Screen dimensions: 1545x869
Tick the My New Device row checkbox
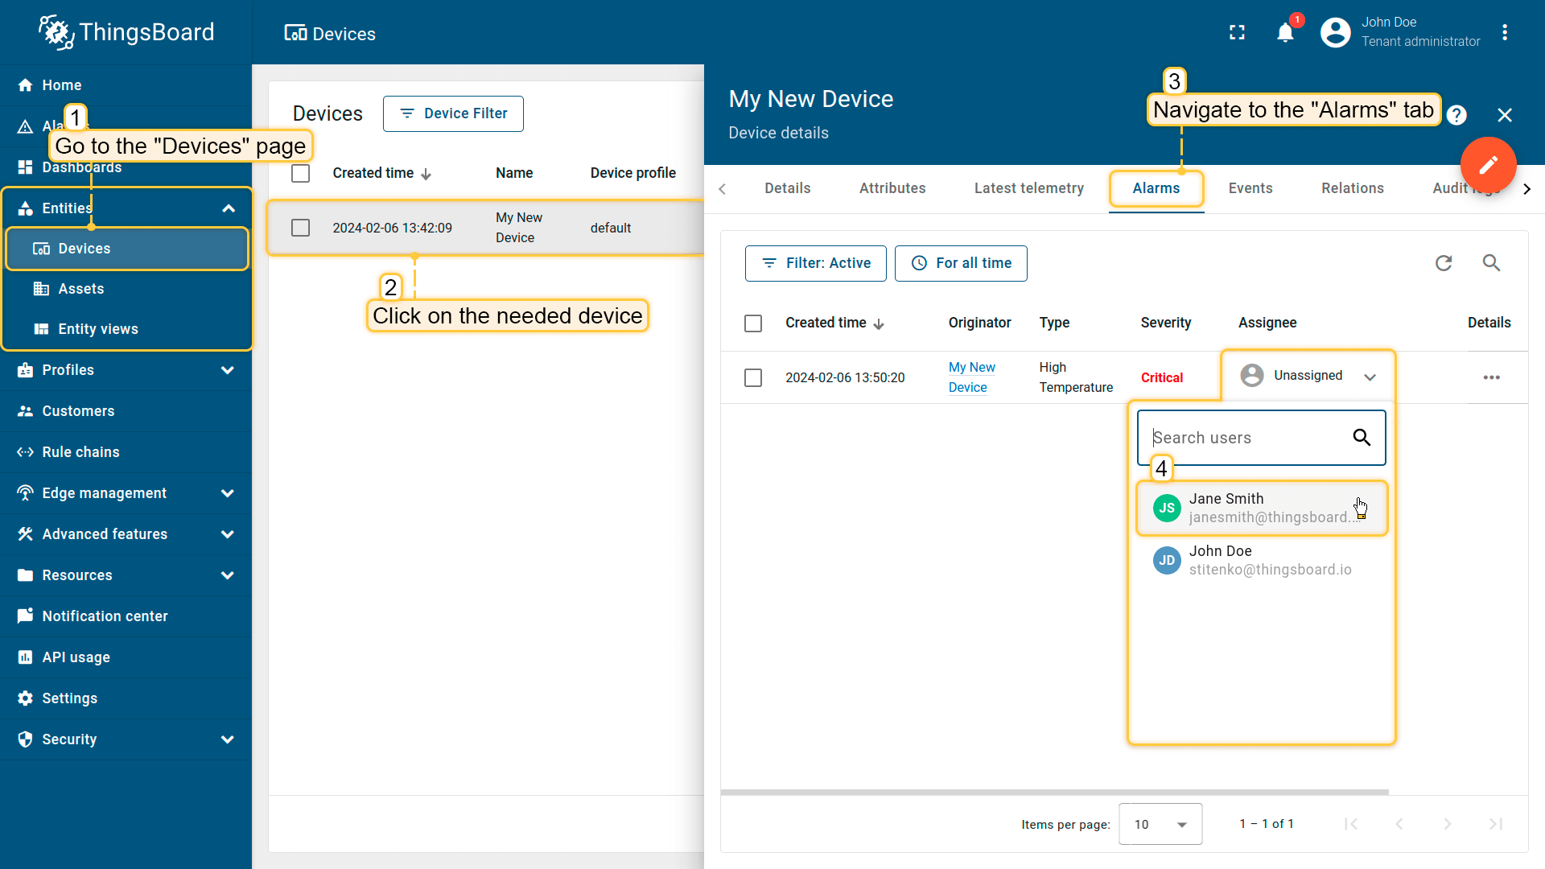pyautogui.click(x=300, y=228)
